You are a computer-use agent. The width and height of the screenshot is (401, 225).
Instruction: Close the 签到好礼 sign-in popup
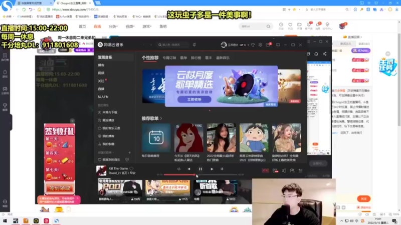point(72,120)
